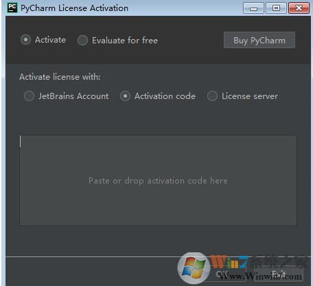Minimize the License Activation window
The image size is (313, 286).
click(253, 8)
